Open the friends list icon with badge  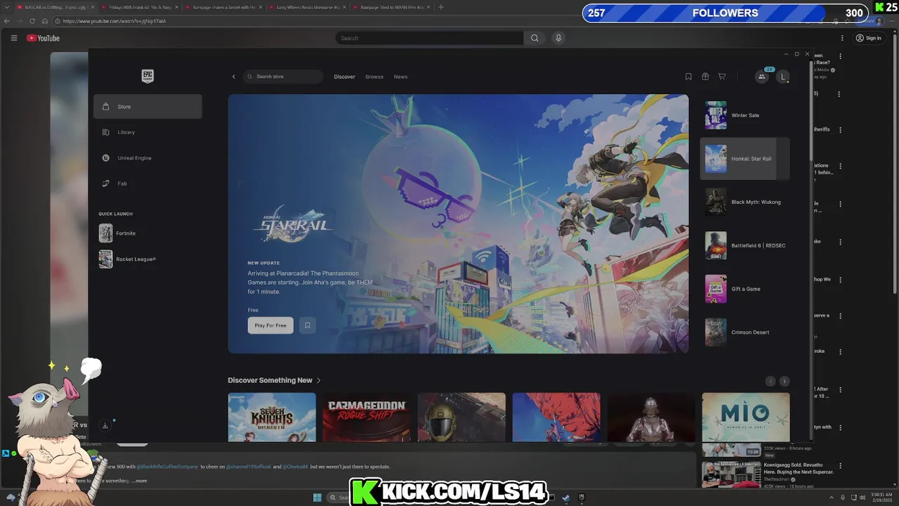coord(762,77)
